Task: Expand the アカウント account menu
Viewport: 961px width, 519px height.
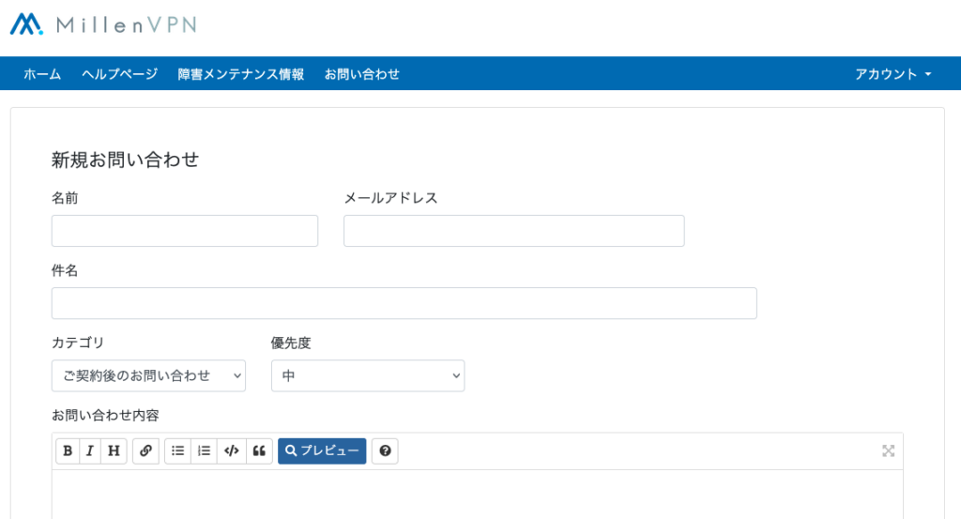Action: coord(892,74)
